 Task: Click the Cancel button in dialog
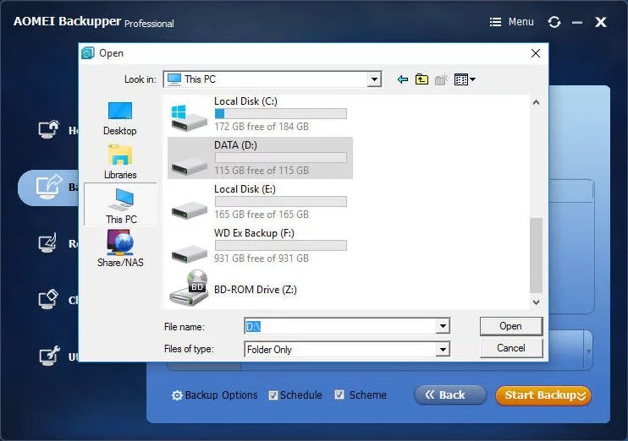511,348
